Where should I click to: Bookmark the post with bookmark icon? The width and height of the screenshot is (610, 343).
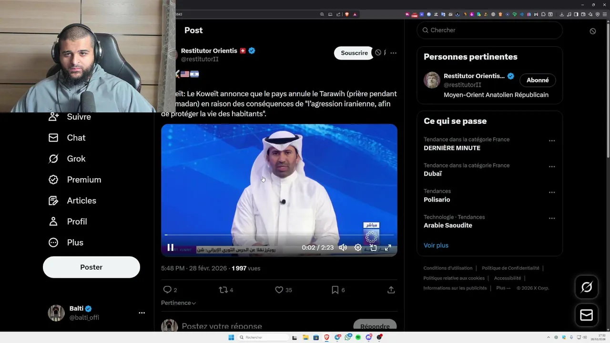tap(335, 290)
